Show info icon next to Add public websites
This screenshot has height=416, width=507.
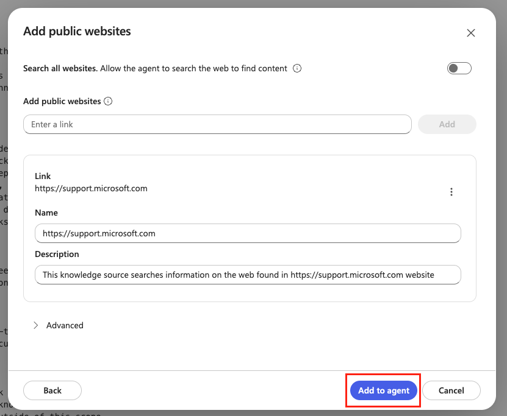108,101
